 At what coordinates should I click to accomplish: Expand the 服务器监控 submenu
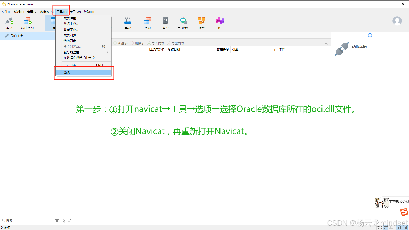coord(83,52)
